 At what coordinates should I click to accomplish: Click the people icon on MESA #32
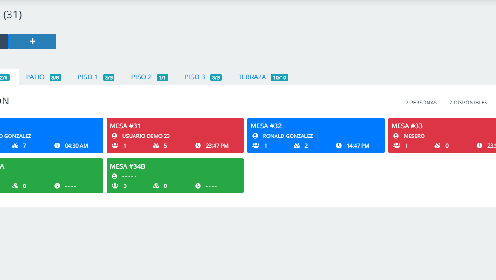click(256, 146)
